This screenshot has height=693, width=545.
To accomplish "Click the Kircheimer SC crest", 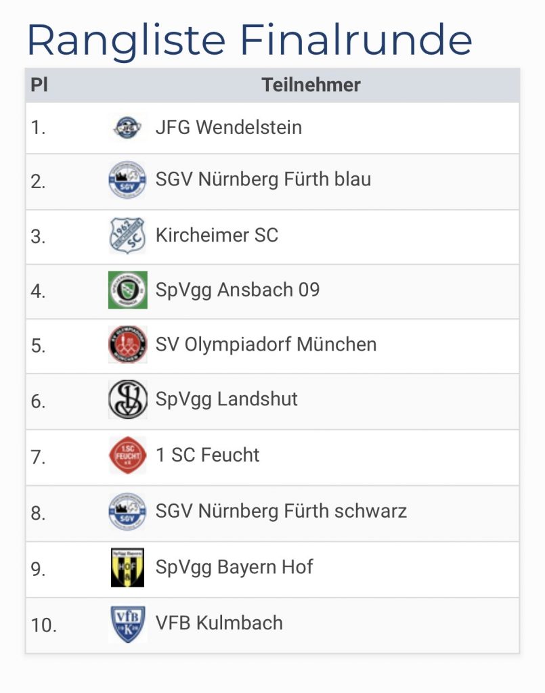I will coord(127,236).
